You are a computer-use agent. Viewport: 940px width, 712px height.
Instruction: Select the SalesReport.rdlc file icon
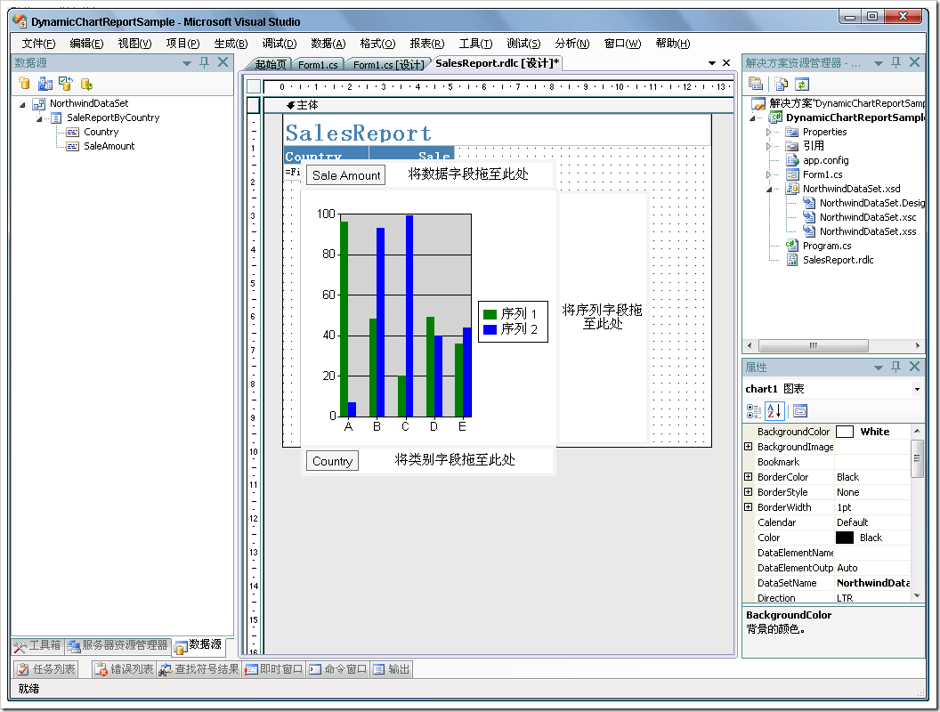click(x=792, y=260)
